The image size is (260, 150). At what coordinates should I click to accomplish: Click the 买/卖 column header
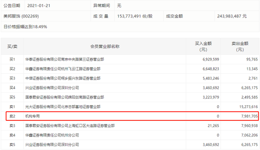coord(12,46)
